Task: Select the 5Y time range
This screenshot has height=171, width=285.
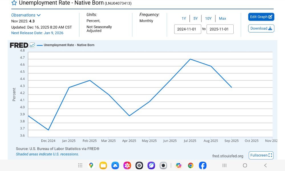Action: click(195, 19)
